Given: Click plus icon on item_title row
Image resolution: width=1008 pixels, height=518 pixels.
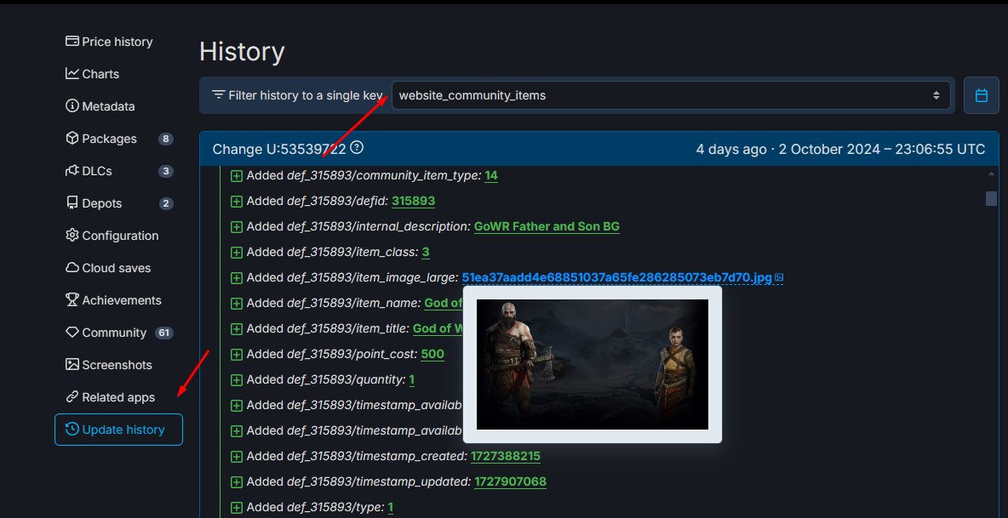Looking at the screenshot, I should point(237,329).
